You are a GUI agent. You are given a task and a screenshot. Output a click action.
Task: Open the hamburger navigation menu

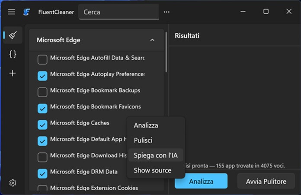[12, 12]
